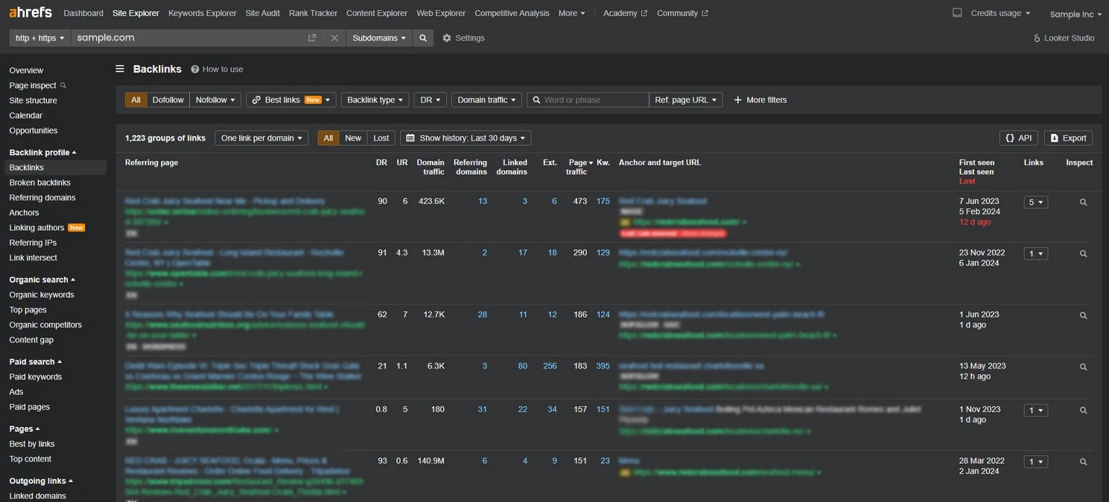The height and width of the screenshot is (502, 1109).
Task: Click the monitor icon near Credits usage
Action: point(957,13)
